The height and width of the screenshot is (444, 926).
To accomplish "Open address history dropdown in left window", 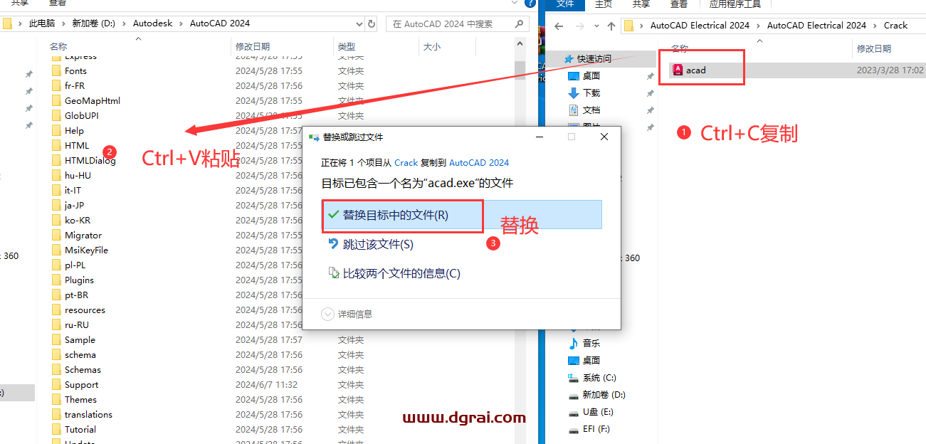I will click(357, 23).
